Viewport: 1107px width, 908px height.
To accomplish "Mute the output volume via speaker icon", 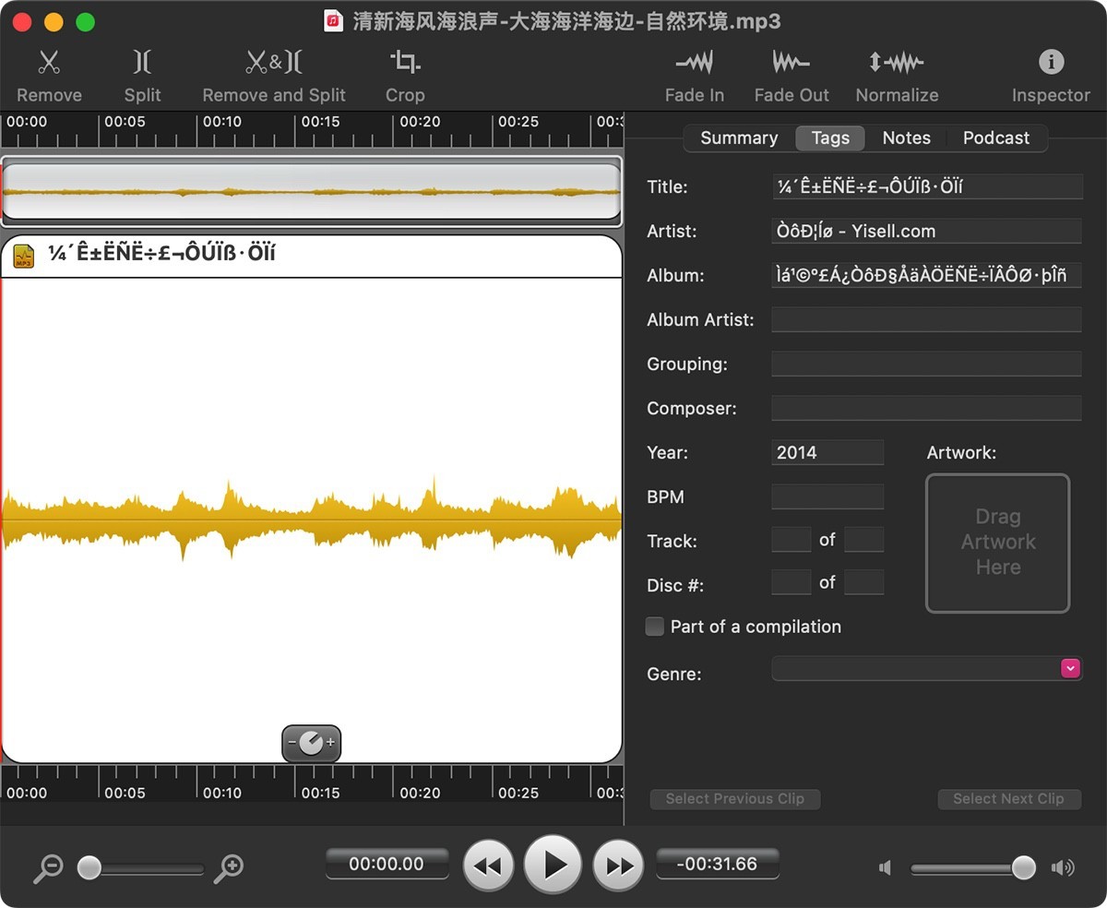I will (x=883, y=867).
